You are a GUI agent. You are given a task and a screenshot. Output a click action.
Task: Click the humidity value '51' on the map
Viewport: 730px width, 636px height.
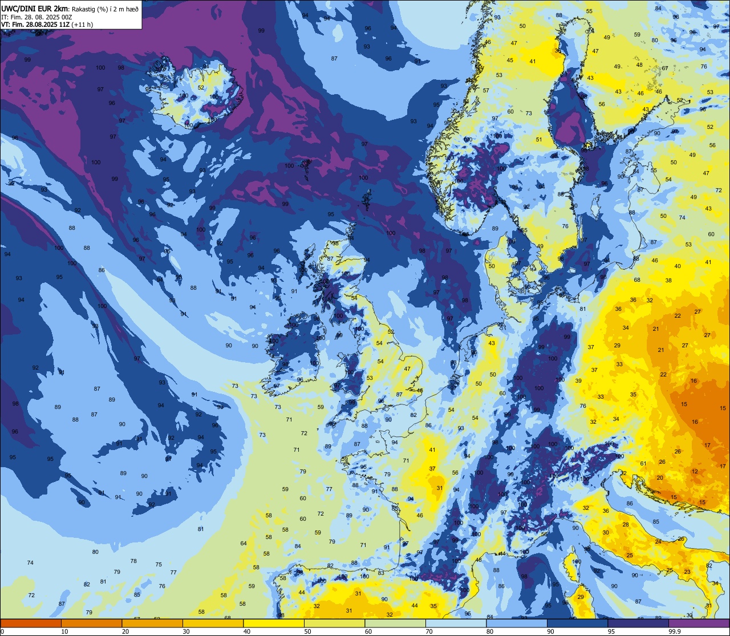point(539,140)
